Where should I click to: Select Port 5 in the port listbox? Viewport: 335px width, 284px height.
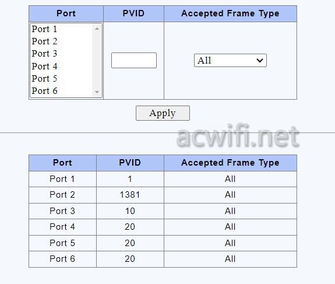pos(62,79)
